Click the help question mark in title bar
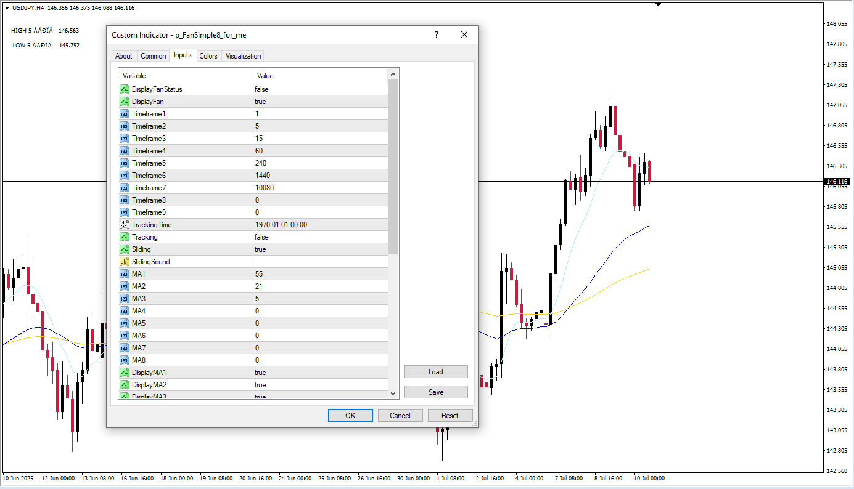The image size is (854, 489). [x=437, y=35]
